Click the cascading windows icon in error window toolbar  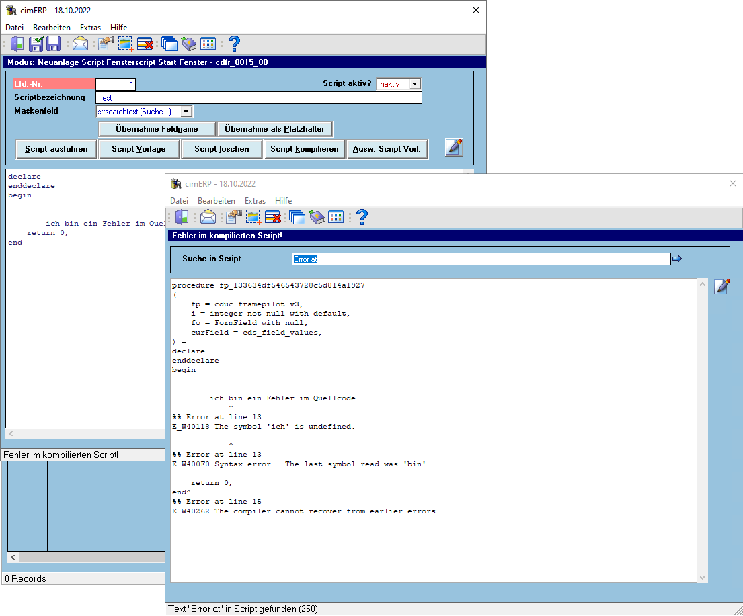[x=297, y=218]
